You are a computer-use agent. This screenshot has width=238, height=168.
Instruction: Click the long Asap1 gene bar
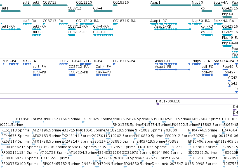click(x=170, y=5)
